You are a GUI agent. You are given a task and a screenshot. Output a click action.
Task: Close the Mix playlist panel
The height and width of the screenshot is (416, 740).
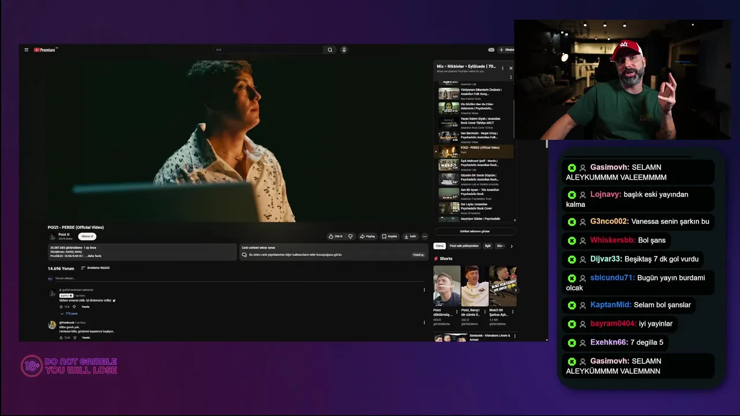510,68
